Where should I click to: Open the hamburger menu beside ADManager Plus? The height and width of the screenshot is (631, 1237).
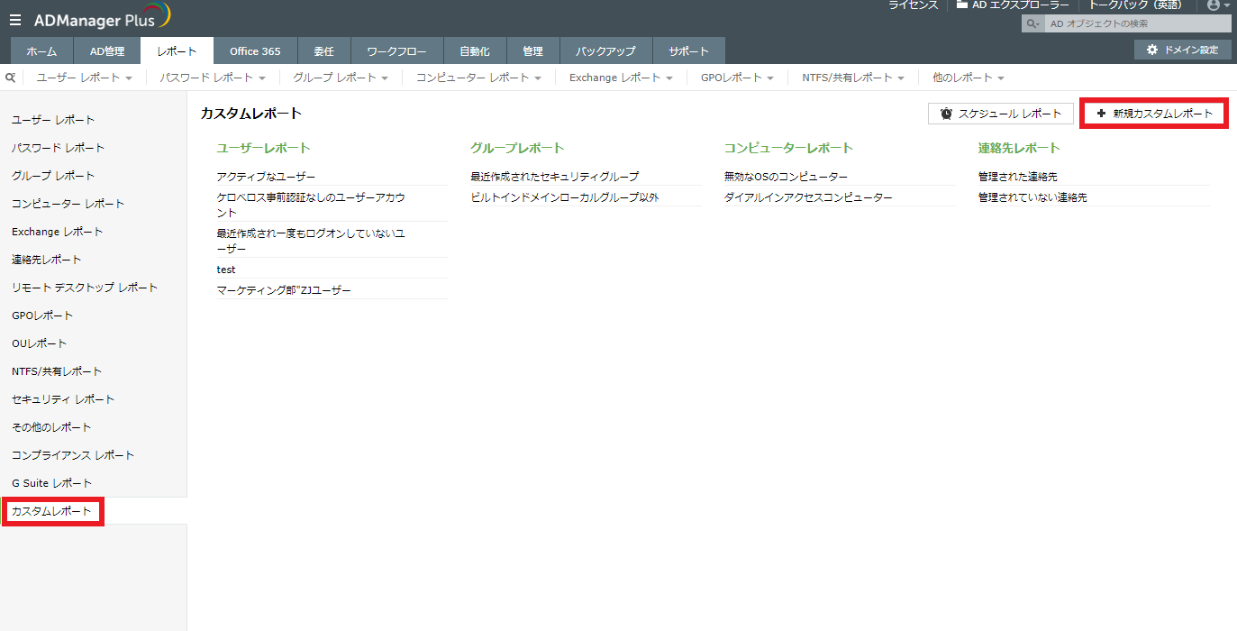click(15, 20)
